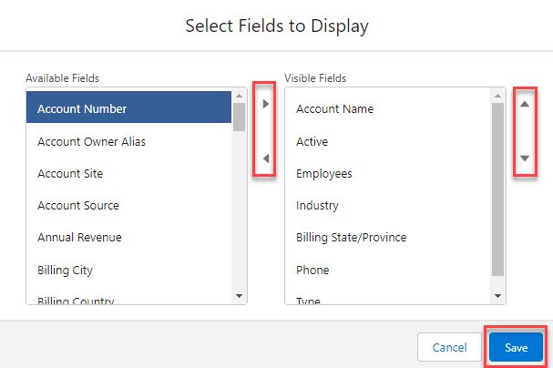
Task: Select Billing City field option
Action: [x=128, y=270]
